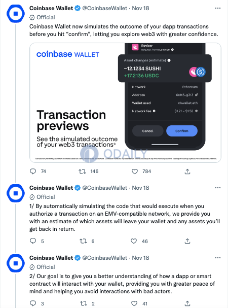Open the Coinbase Wallet name on the 2/ tweet

[x=51, y=258]
